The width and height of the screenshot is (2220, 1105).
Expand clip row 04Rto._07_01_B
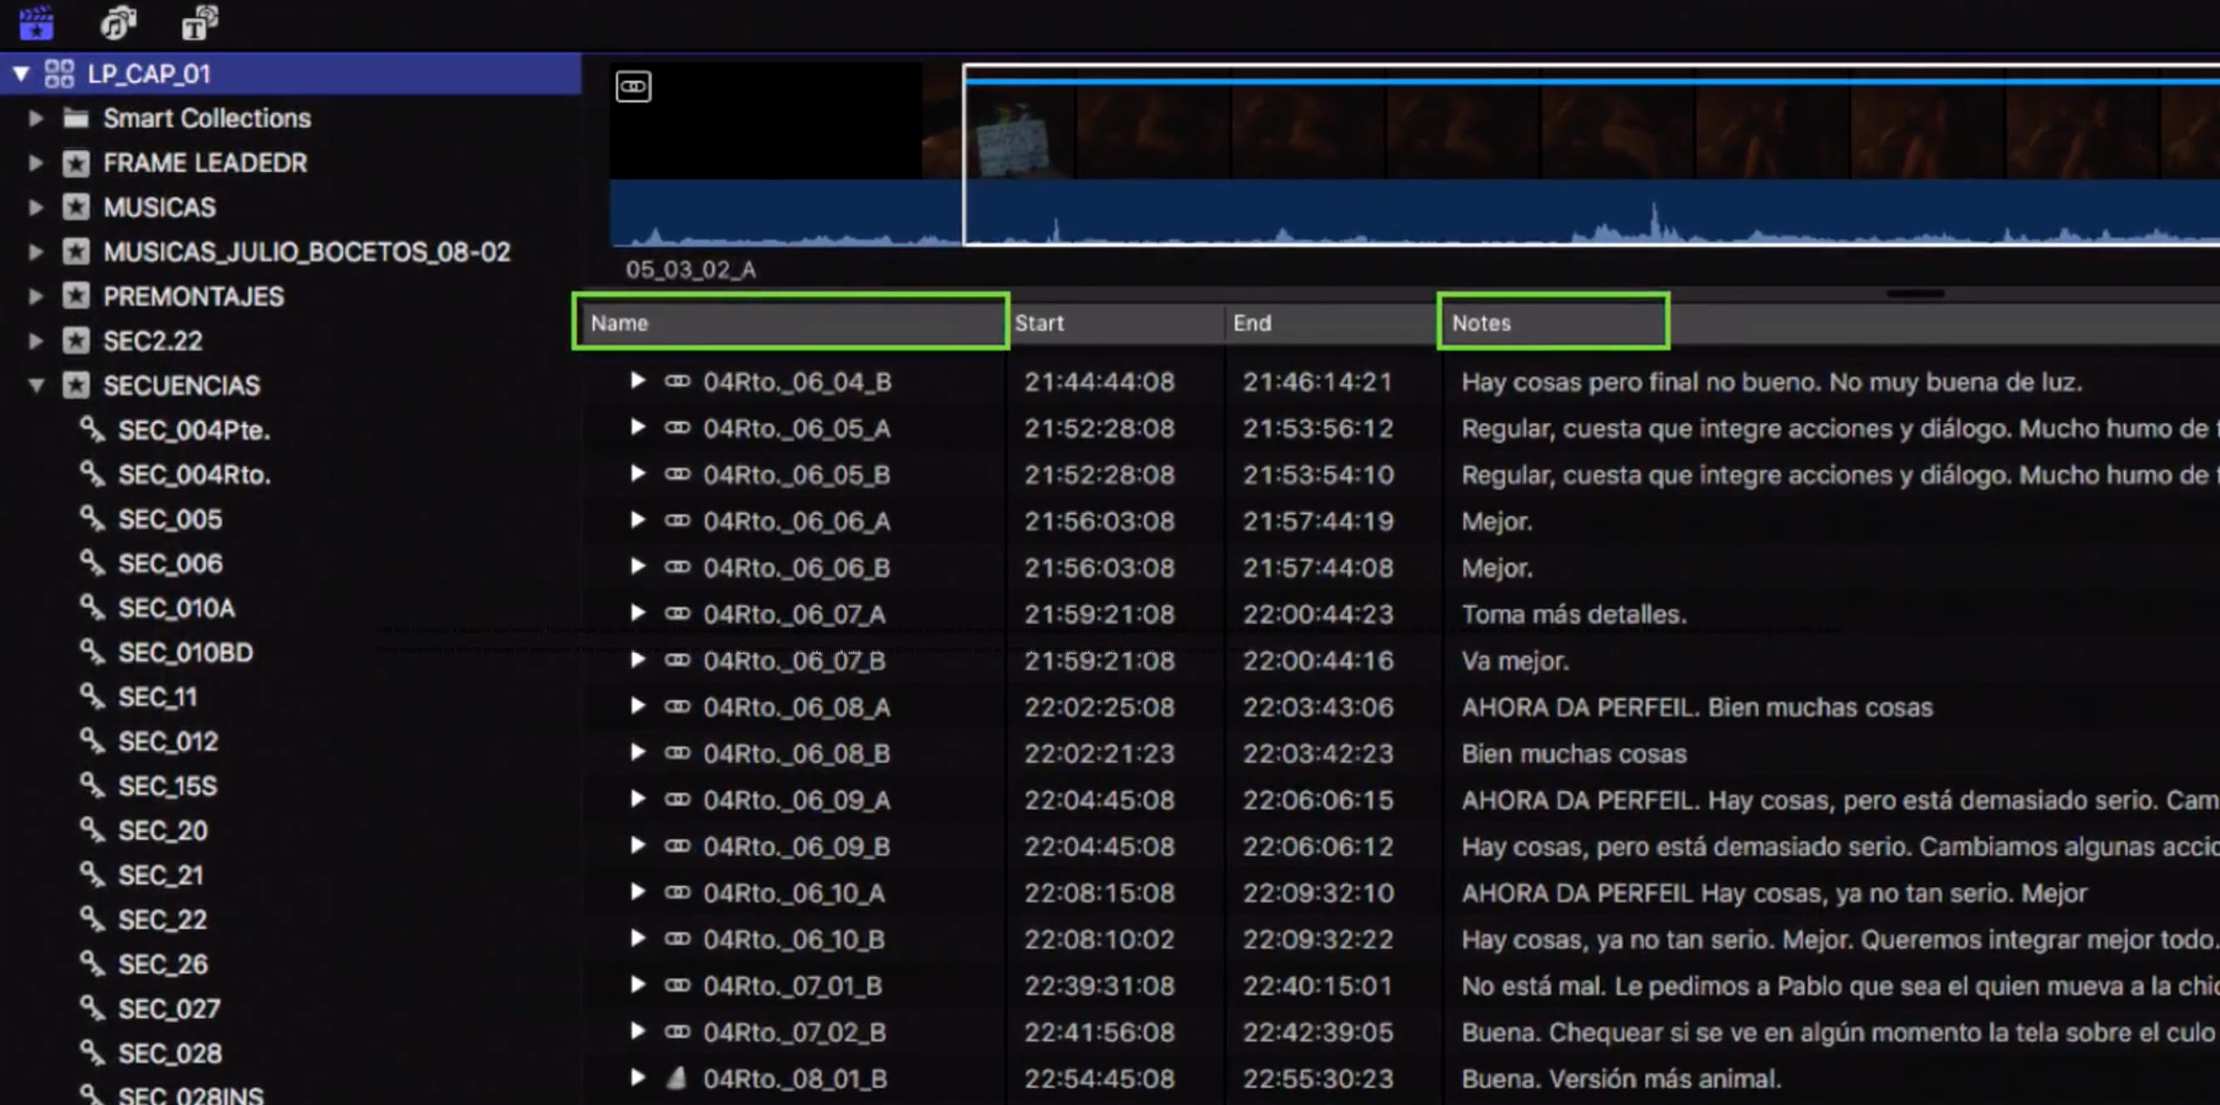point(637,984)
